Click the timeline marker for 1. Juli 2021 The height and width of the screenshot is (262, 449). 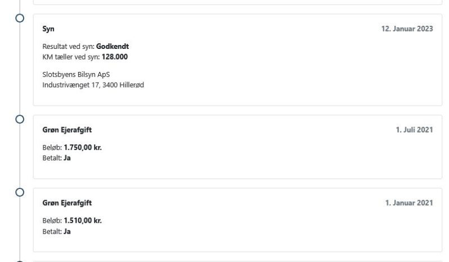(x=20, y=119)
